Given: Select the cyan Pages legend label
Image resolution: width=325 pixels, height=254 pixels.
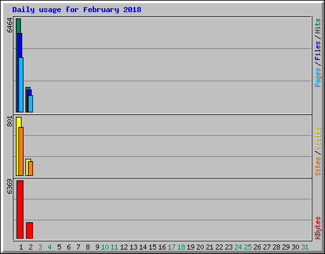Looking at the screenshot, I should point(318,77).
